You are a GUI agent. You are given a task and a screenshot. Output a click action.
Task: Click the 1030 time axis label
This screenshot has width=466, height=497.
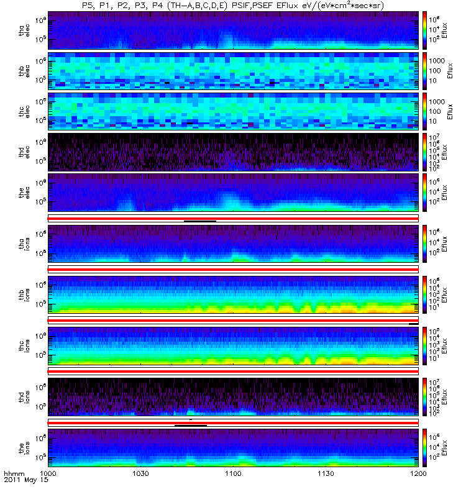click(140, 473)
